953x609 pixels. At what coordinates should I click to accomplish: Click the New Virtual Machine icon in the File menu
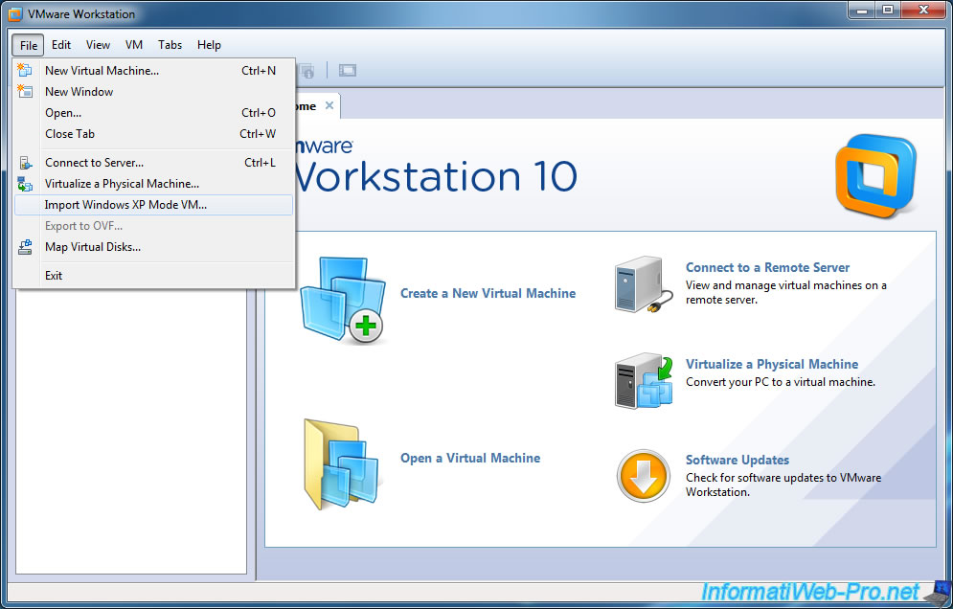(25, 71)
